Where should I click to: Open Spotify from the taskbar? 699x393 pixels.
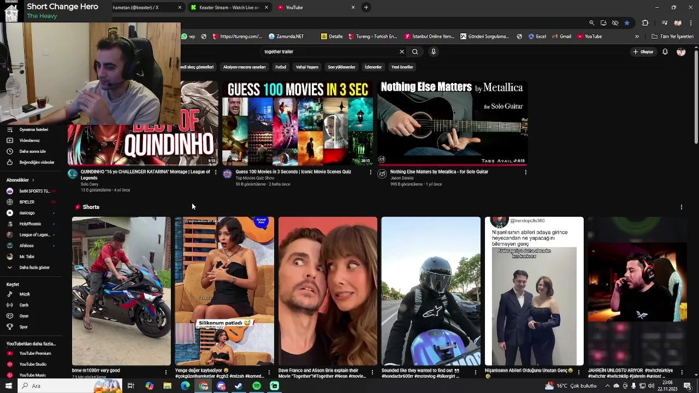click(x=257, y=386)
